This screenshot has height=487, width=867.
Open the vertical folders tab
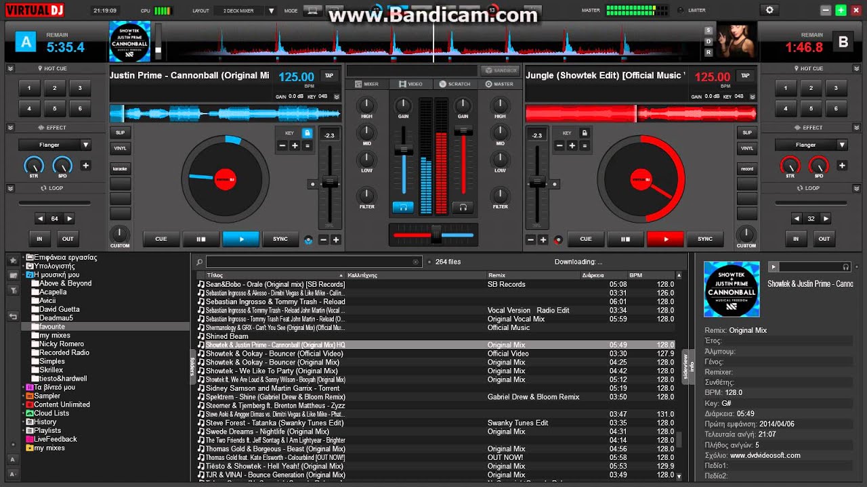pos(194,366)
